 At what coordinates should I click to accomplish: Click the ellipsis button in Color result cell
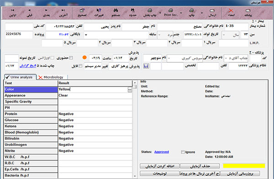(130, 90)
